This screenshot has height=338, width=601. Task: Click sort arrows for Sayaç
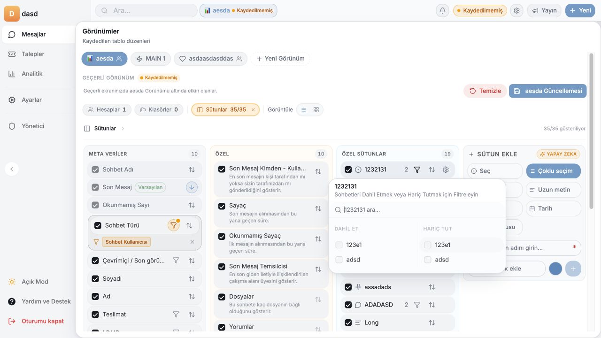click(318, 209)
